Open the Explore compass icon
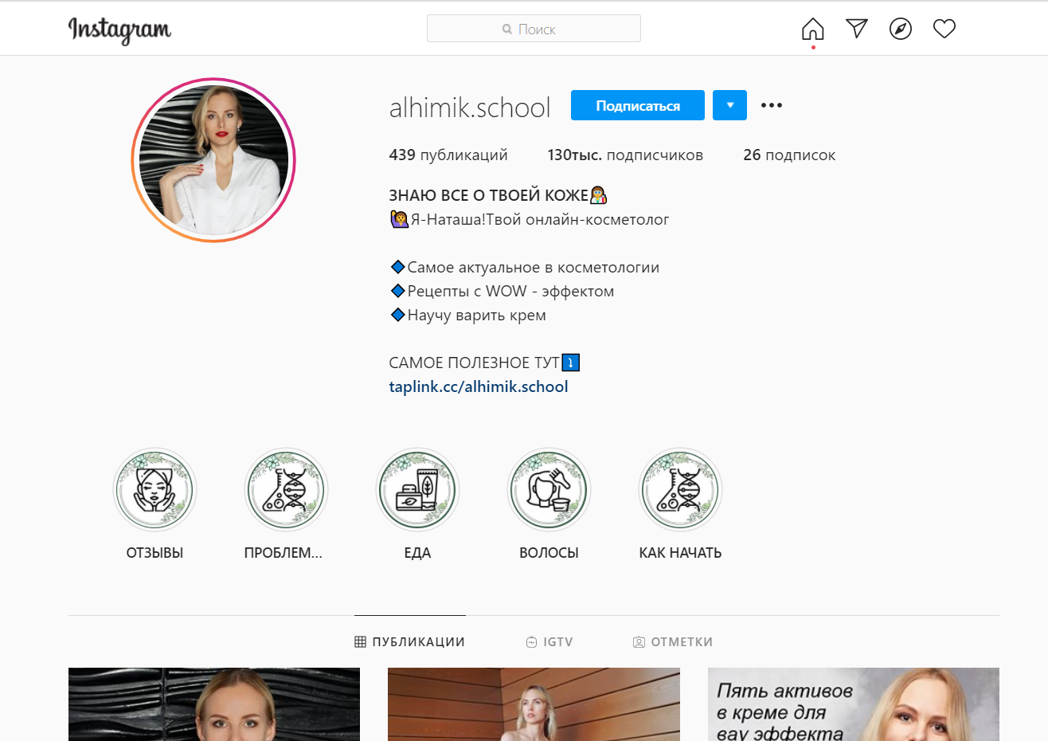Viewport: 1048px width, 741px height. (900, 29)
